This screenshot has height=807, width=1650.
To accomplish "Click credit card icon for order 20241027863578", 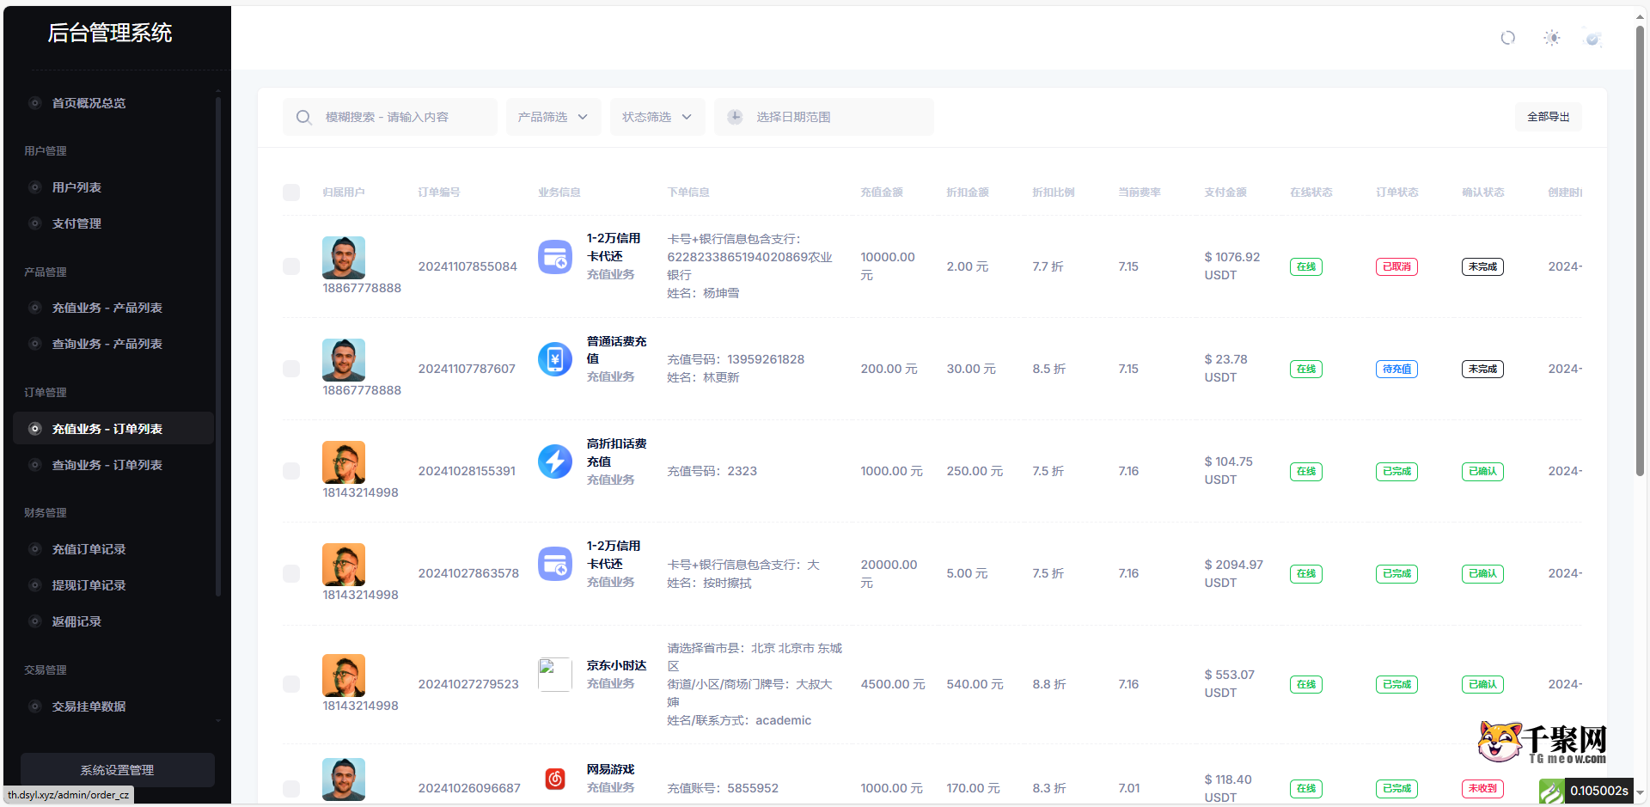I will (555, 564).
